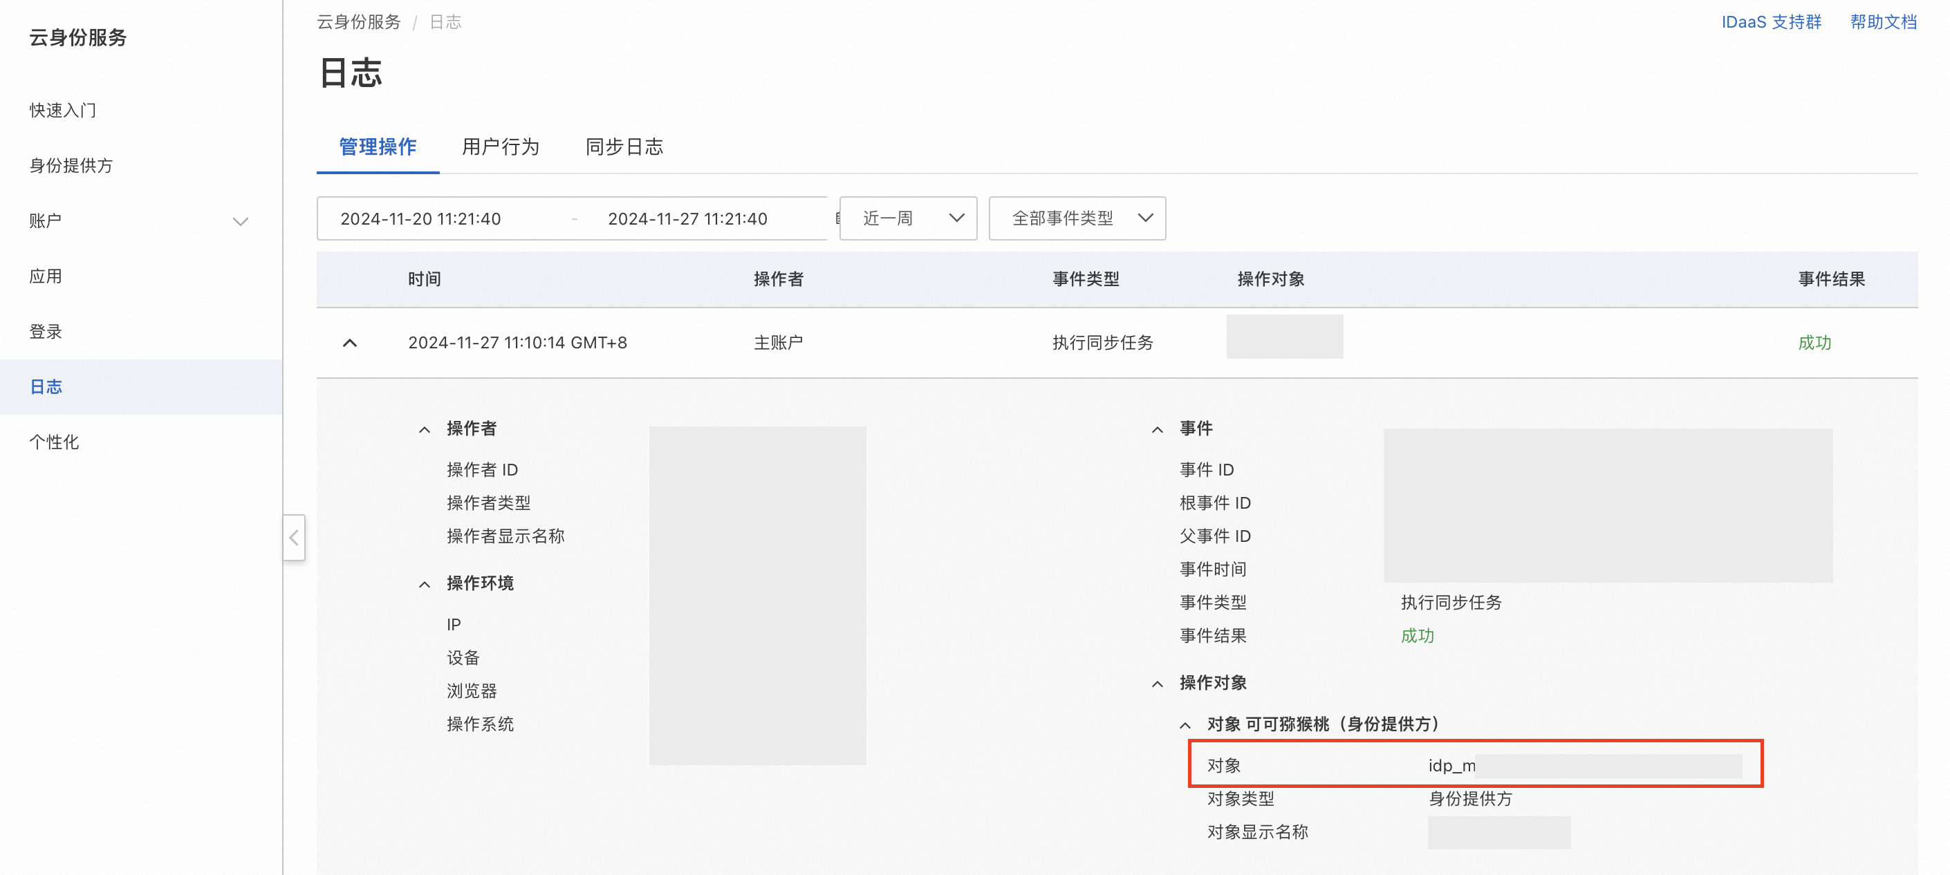This screenshot has height=875, width=1950.
Task: Click the 操作者 ID label
Action: [x=482, y=470]
